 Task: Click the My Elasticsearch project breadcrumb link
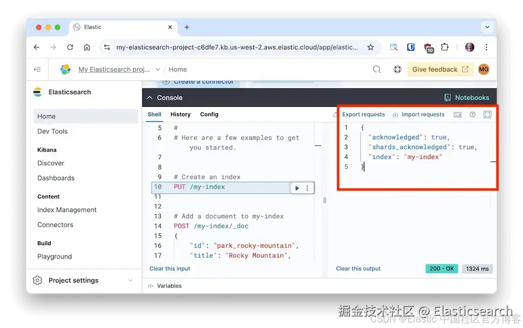(x=114, y=69)
